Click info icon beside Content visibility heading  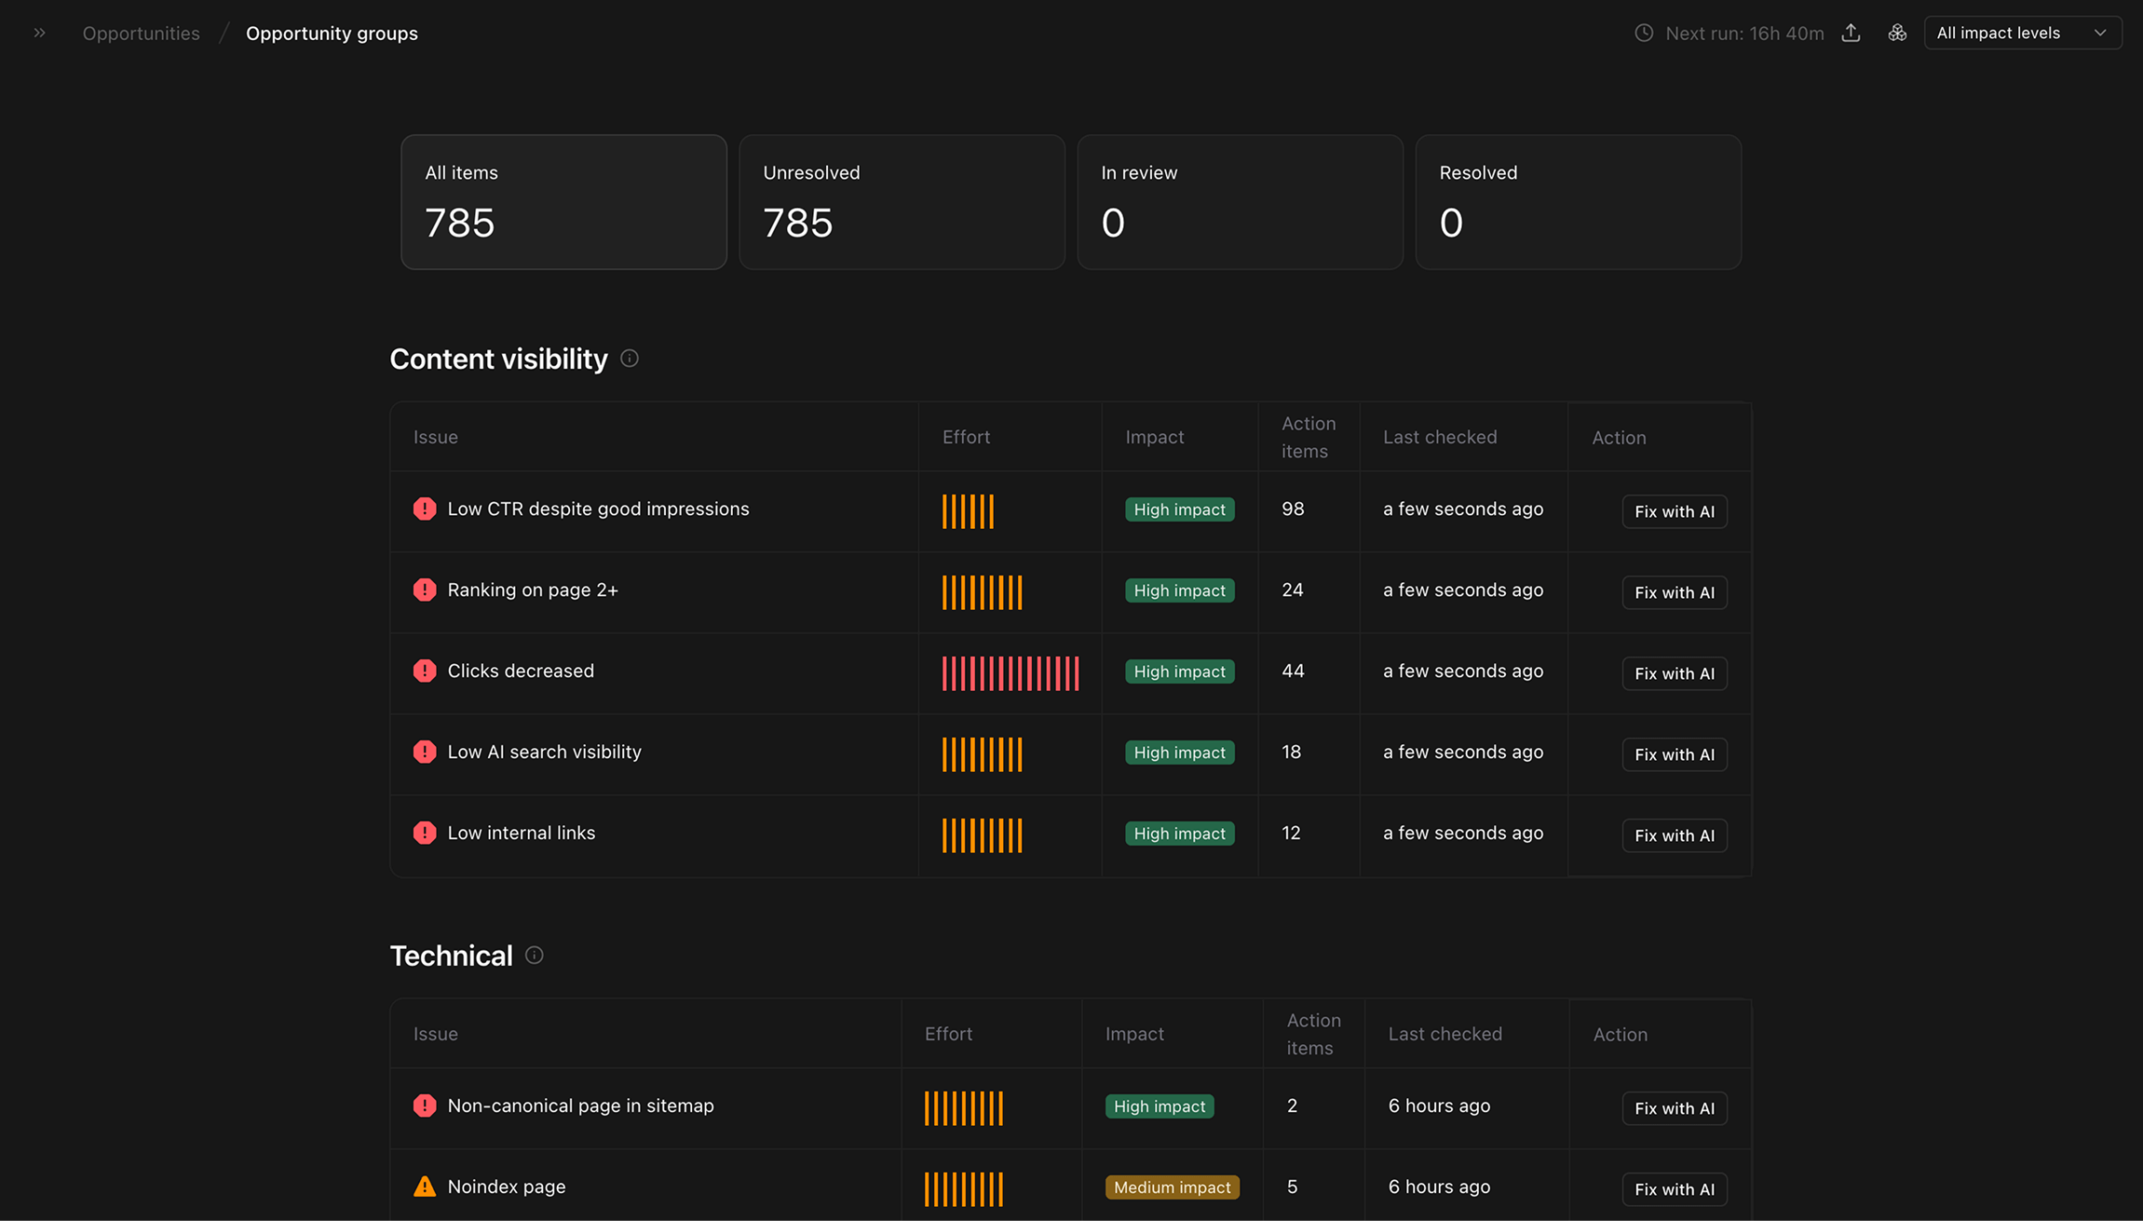coord(630,359)
